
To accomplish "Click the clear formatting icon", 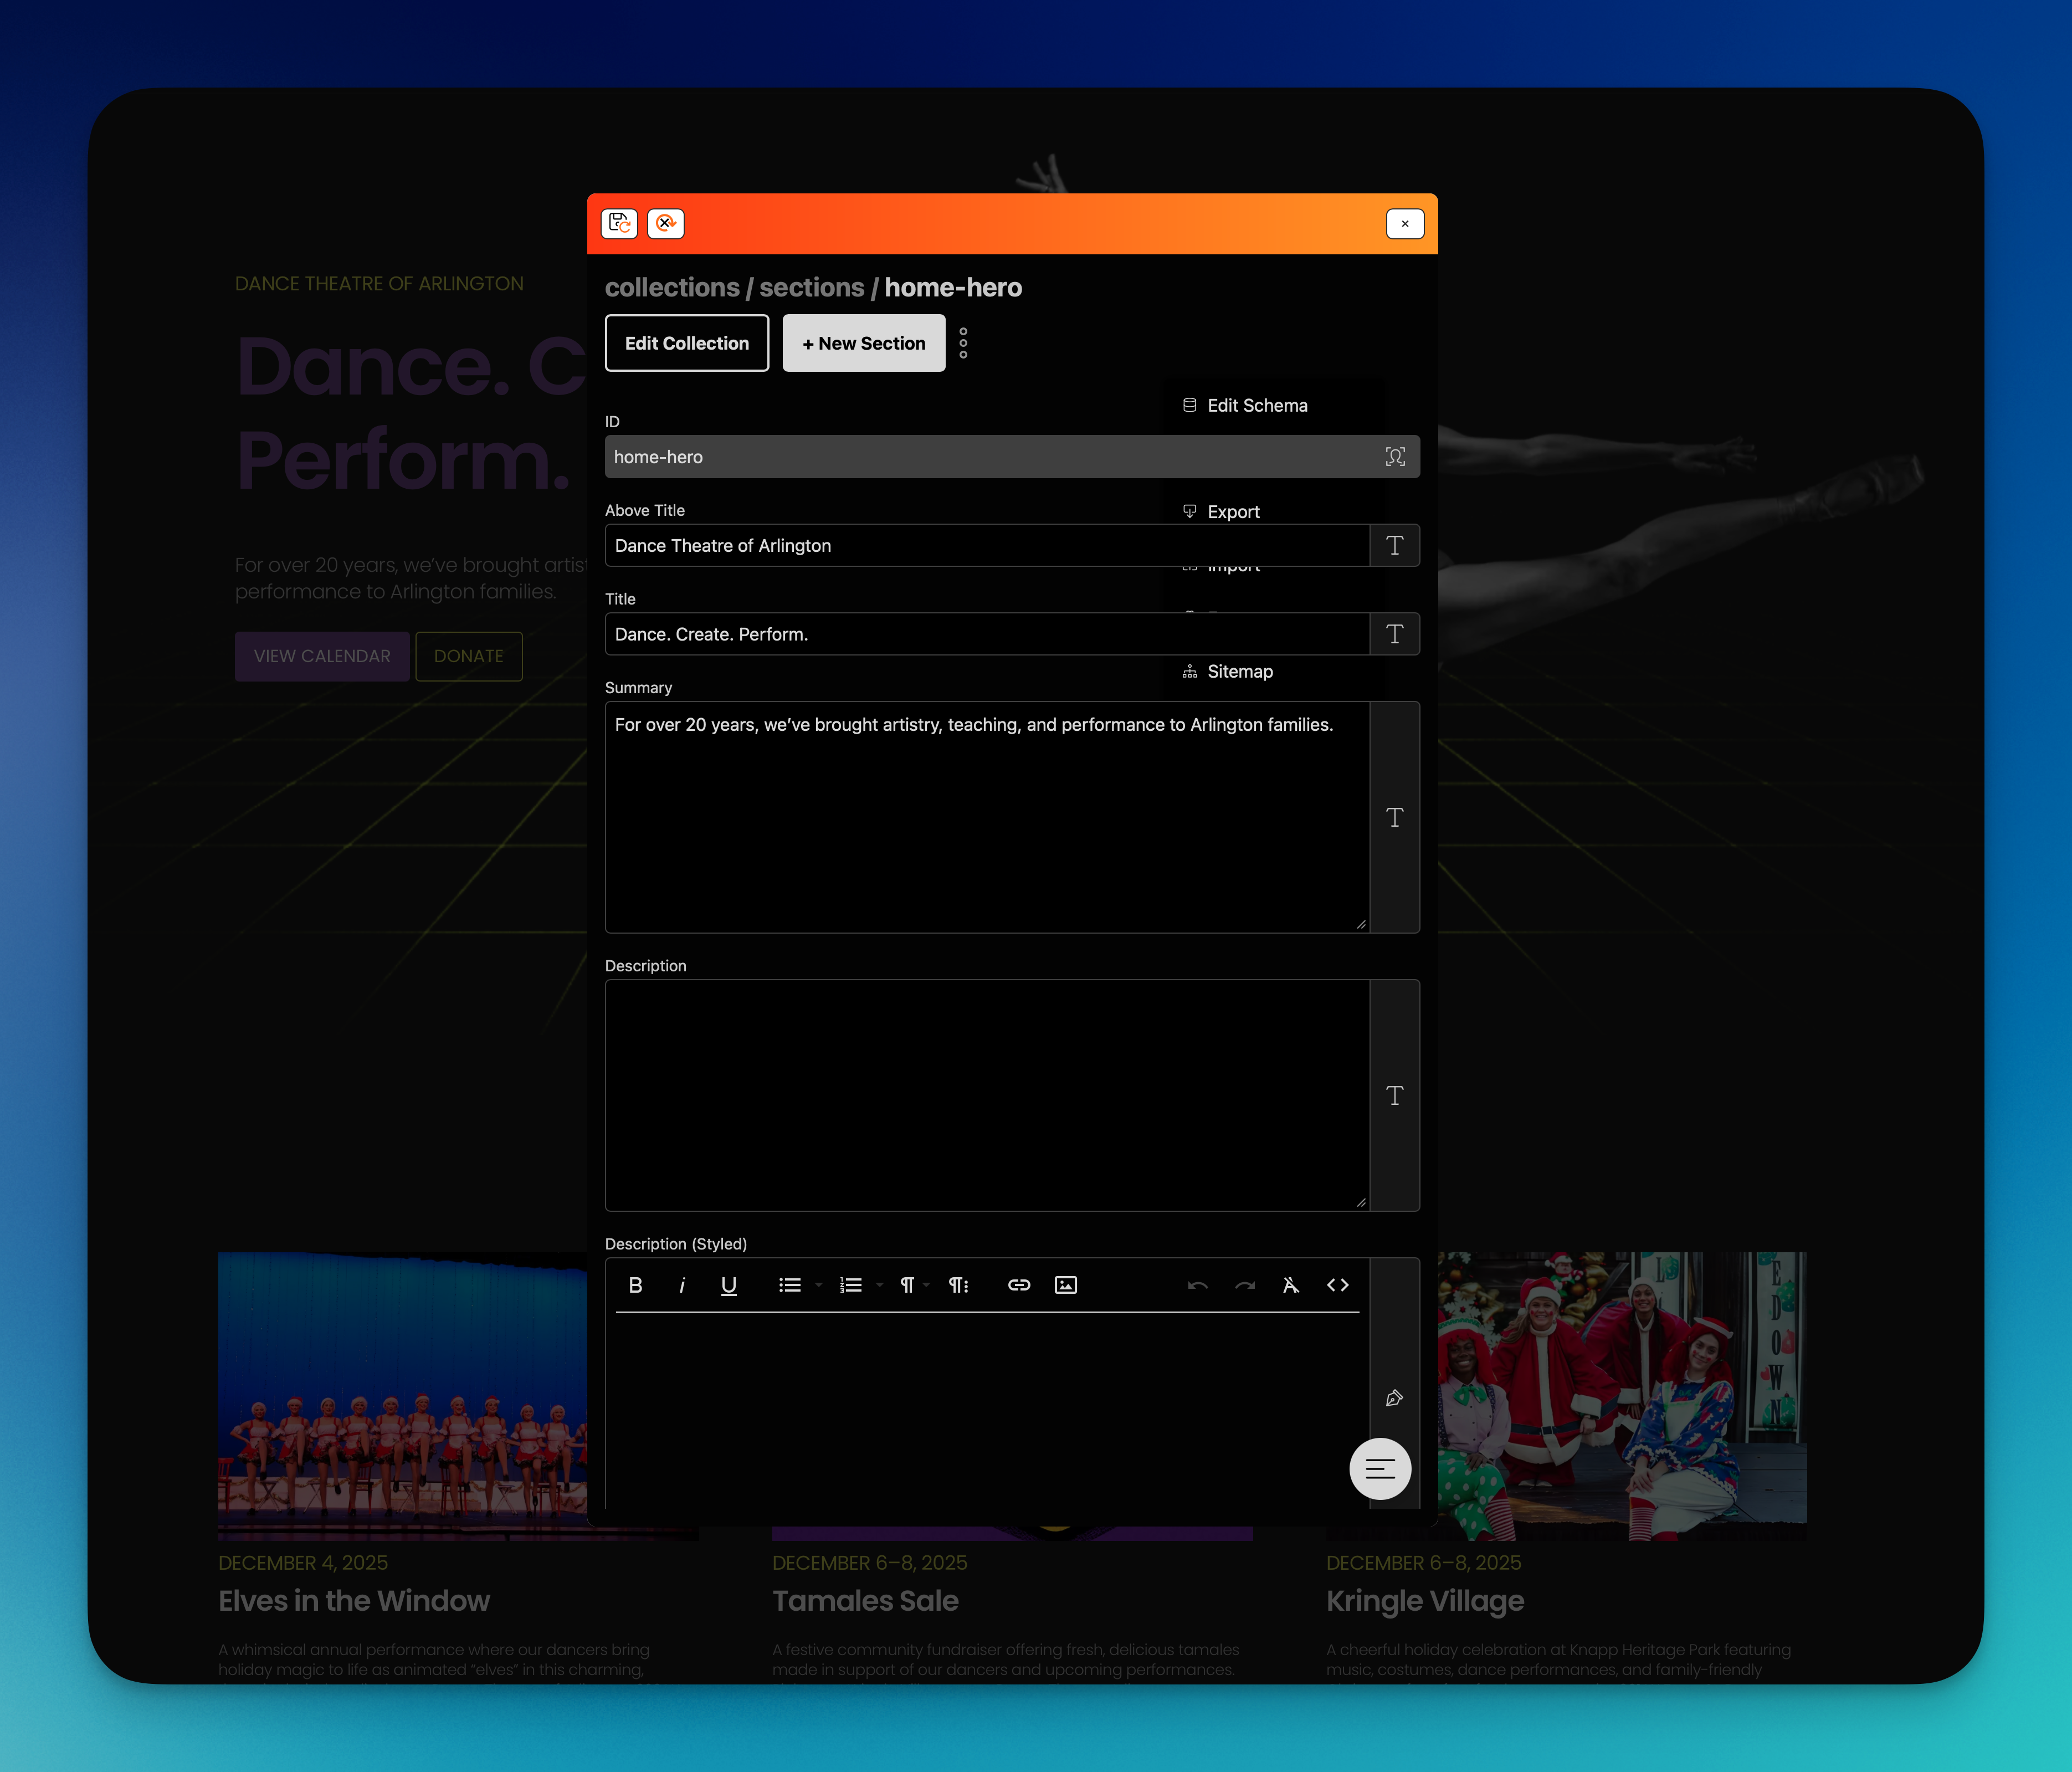I will [1291, 1285].
